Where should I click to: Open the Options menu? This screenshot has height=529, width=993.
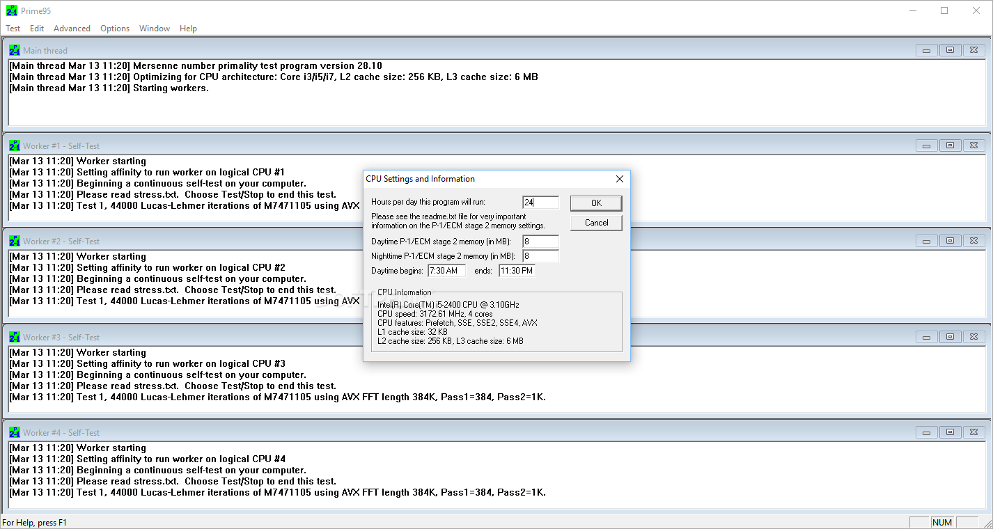click(115, 29)
